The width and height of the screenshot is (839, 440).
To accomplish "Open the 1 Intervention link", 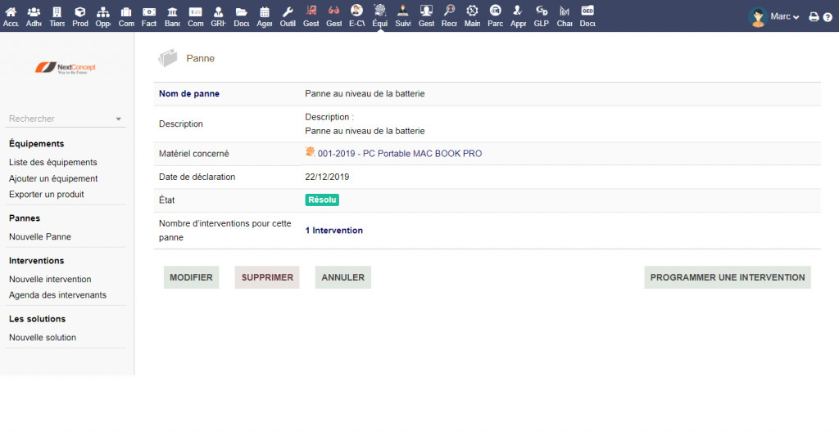I will click(x=333, y=231).
